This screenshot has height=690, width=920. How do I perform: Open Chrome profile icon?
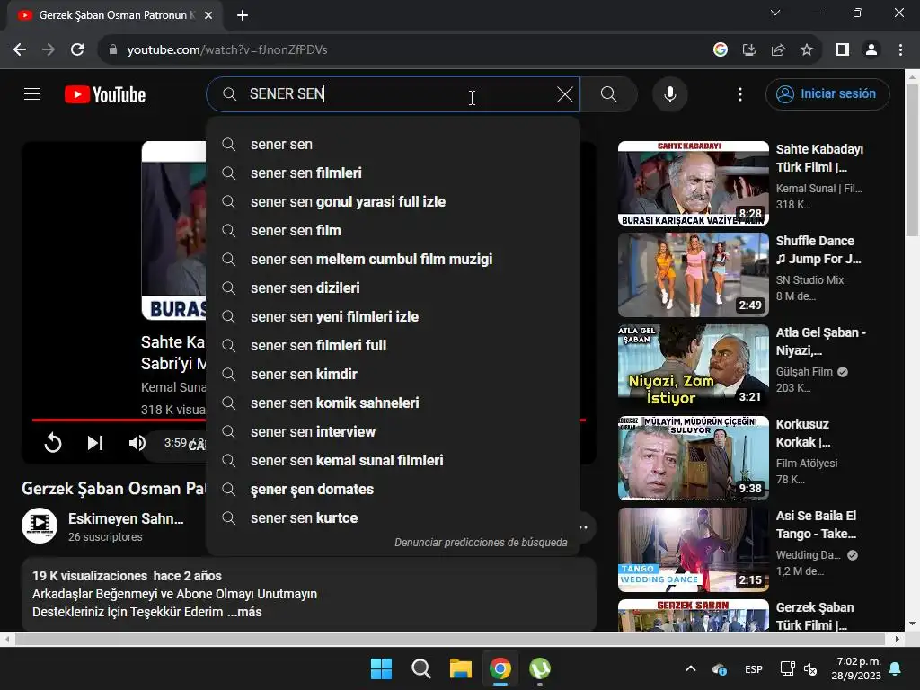[871, 50]
